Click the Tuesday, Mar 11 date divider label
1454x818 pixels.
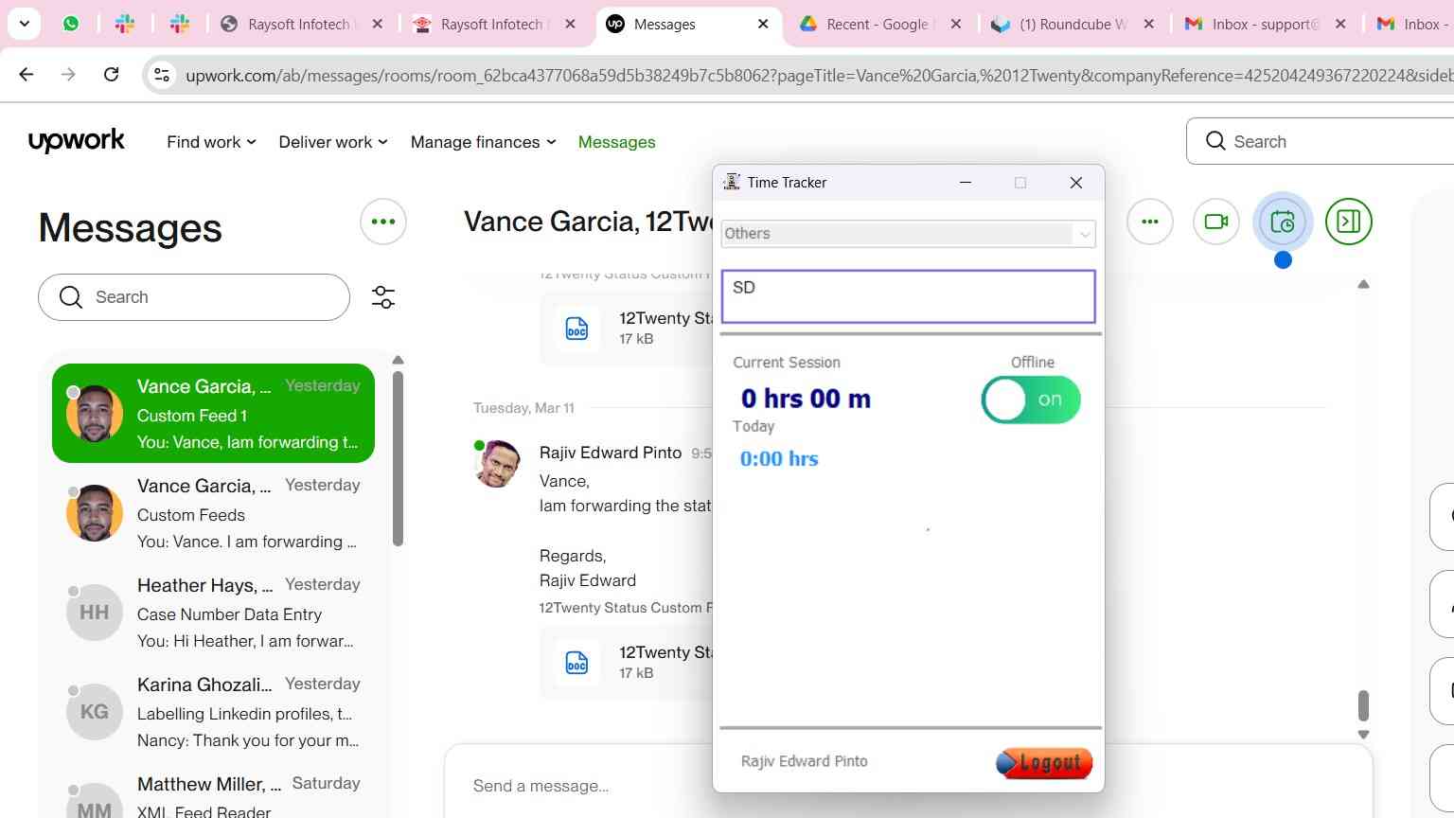click(x=523, y=408)
